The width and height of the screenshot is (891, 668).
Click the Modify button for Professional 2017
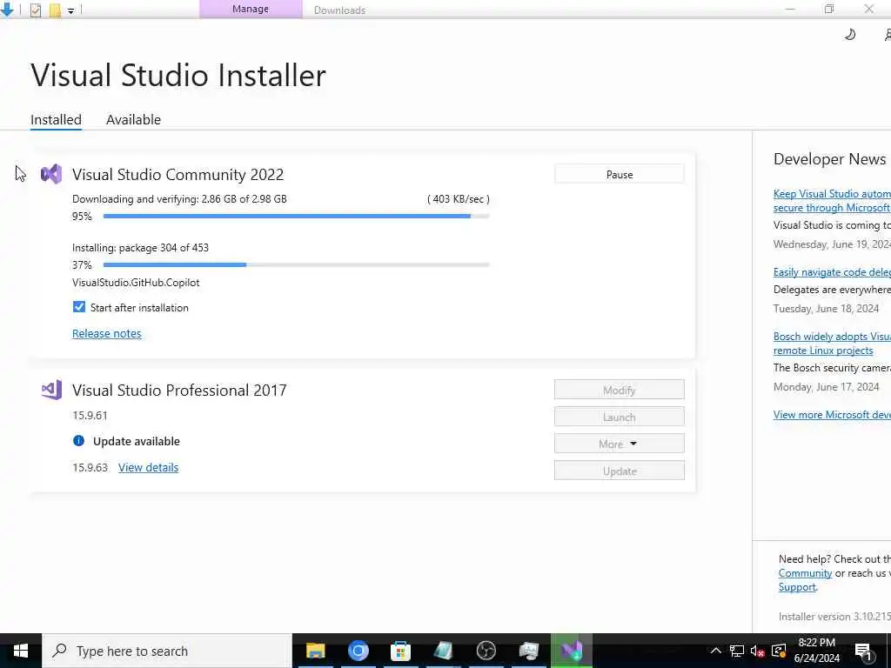(x=619, y=390)
